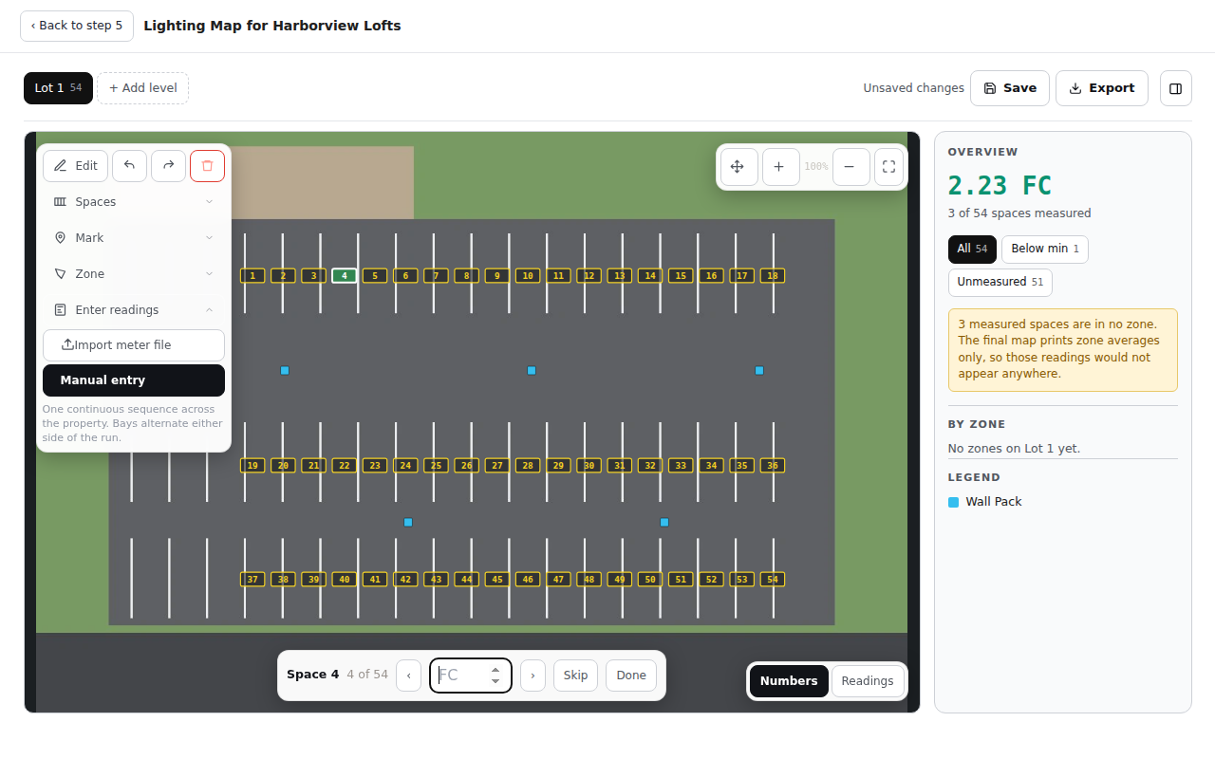Save the lighting map
Viewport: 1215px width, 759px height.
click(x=1010, y=88)
